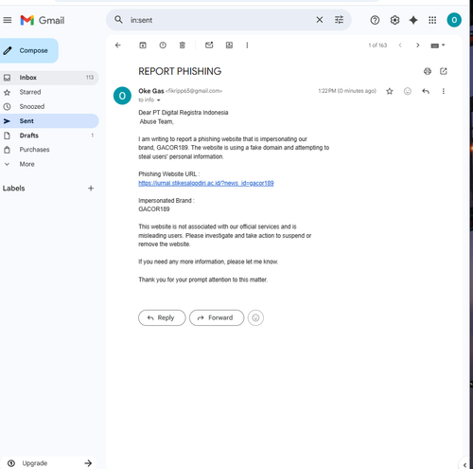The image size is (473, 469).
Task: Open the Drafts folder
Action: [x=49, y=135]
